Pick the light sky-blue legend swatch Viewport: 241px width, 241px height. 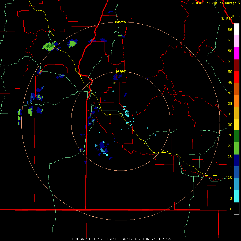tap(236, 184)
